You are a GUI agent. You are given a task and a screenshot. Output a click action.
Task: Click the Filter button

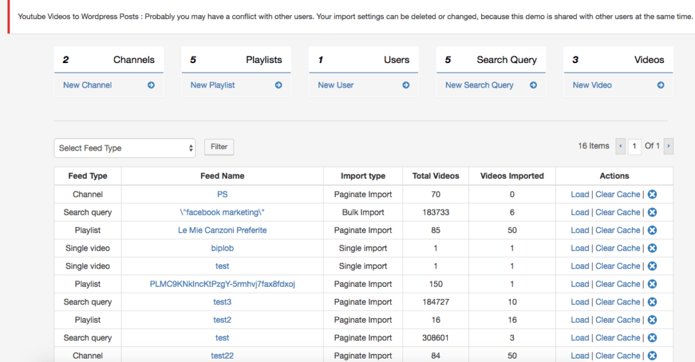click(x=219, y=147)
